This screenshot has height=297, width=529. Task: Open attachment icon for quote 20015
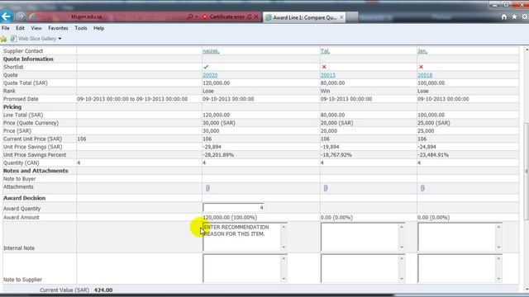[325, 188]
